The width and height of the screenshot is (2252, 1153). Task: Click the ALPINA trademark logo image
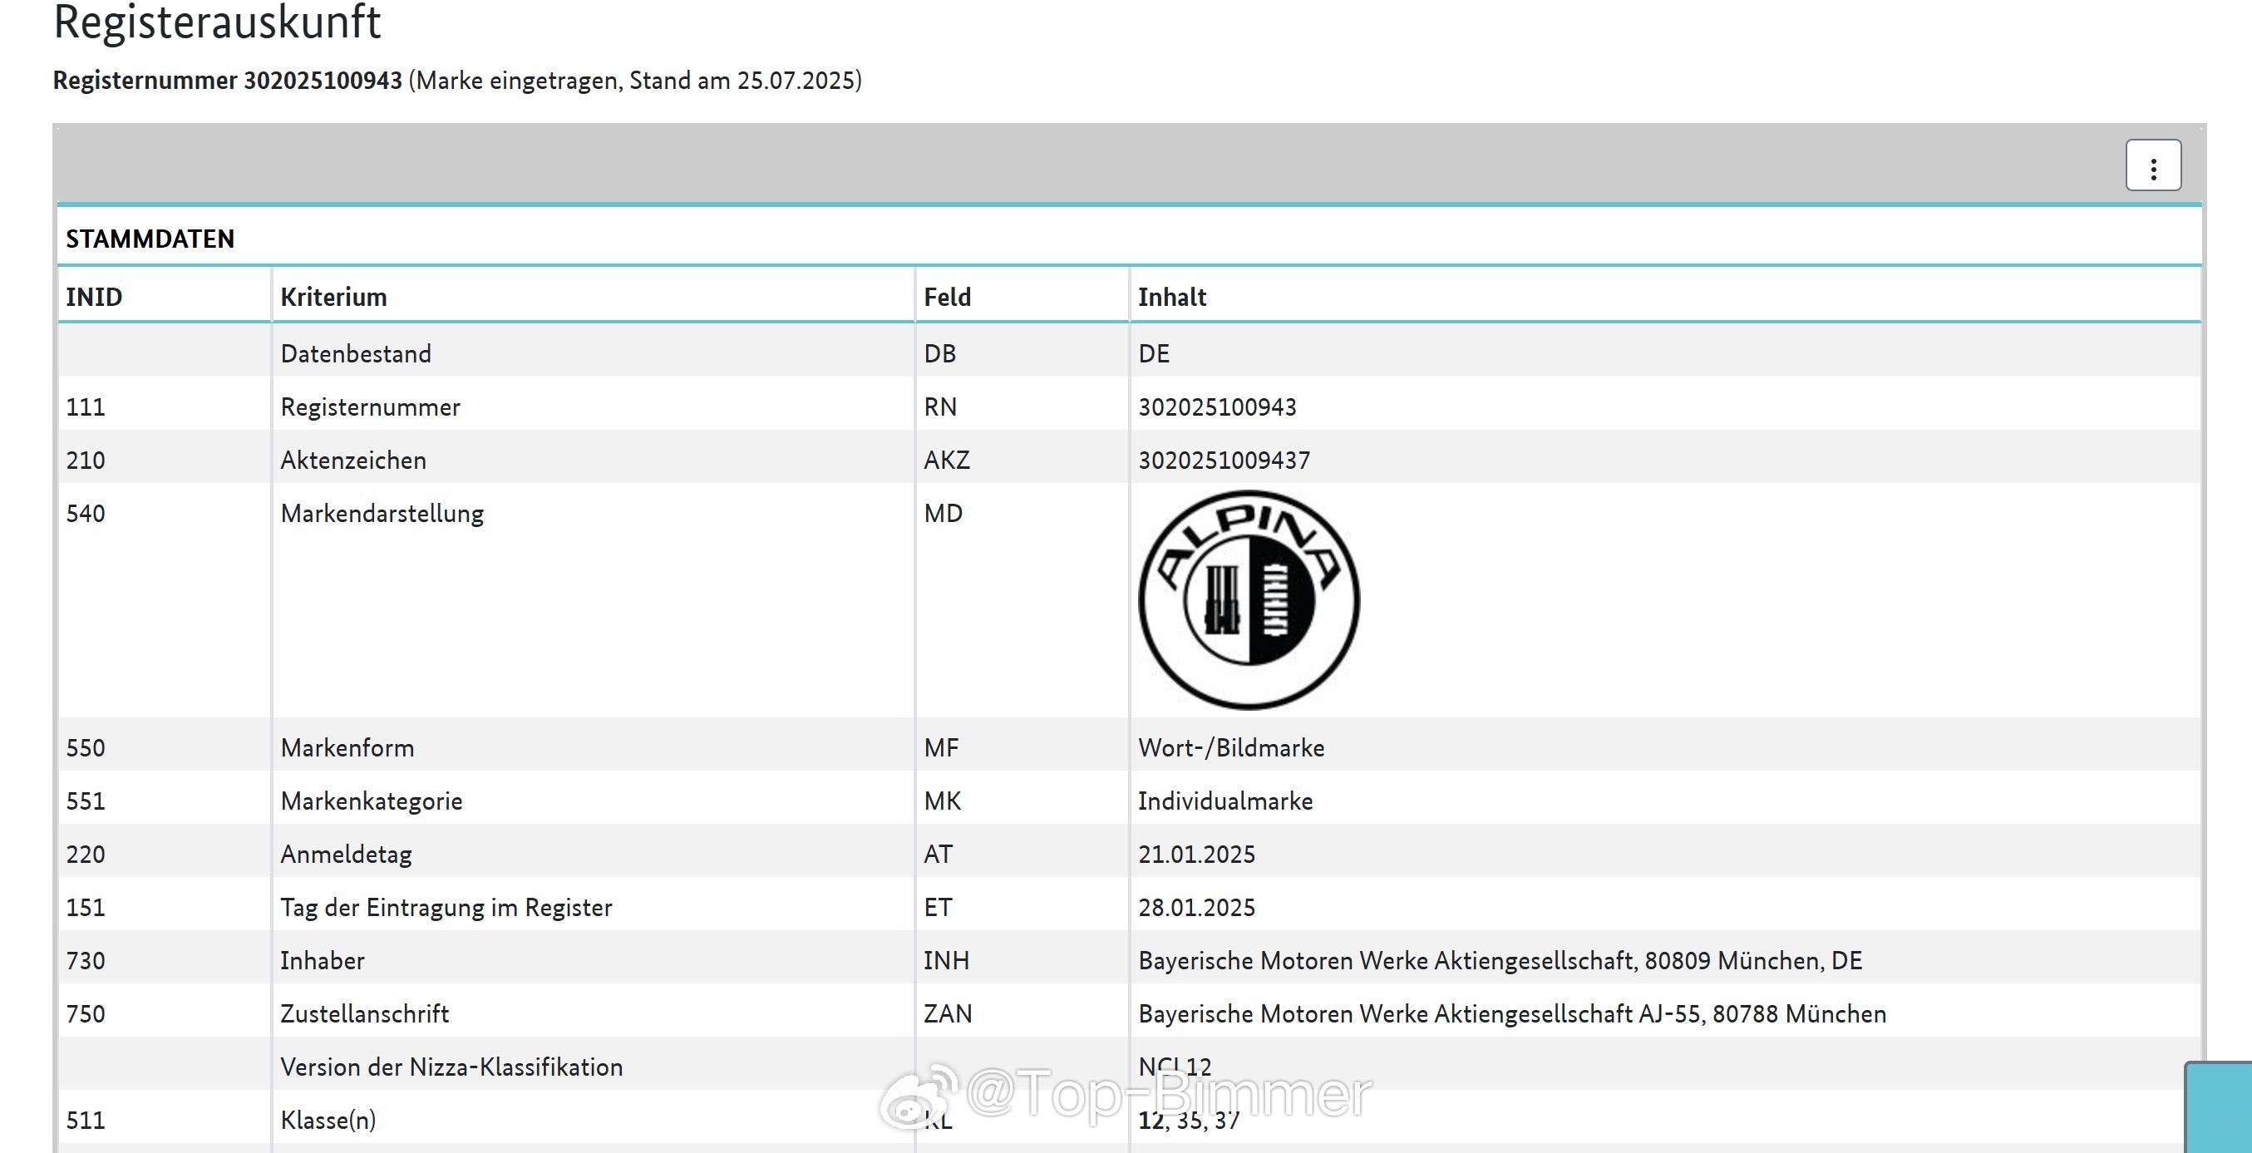coord(1249,599)
